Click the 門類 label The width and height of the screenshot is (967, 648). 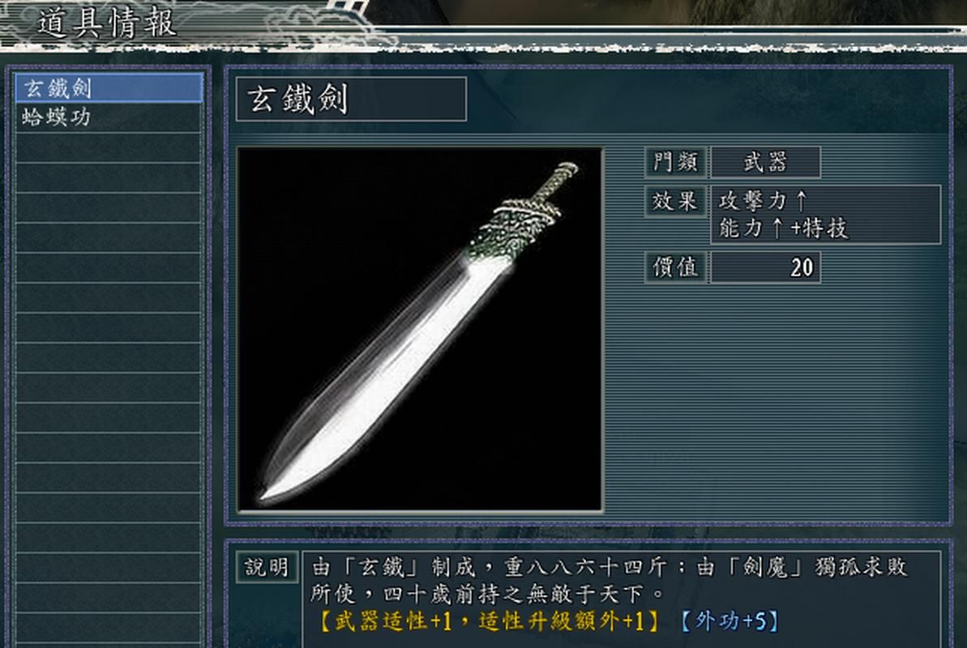click(675, 162)
